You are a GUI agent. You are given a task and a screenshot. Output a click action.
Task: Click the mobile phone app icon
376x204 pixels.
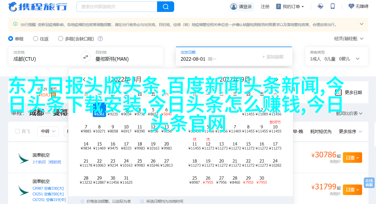pos(333,7)
